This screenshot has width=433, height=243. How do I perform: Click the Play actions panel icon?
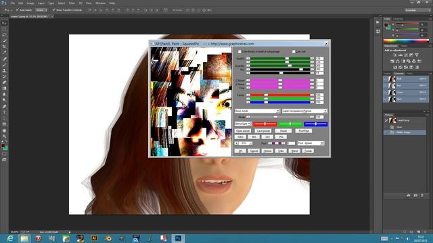[x=378, y=22]
